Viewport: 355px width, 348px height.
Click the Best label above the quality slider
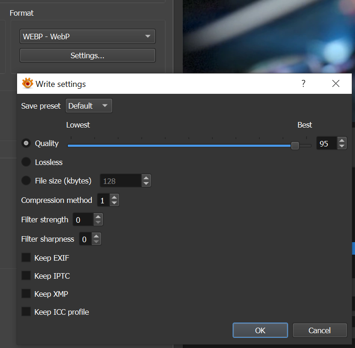(x=305, y=125)
